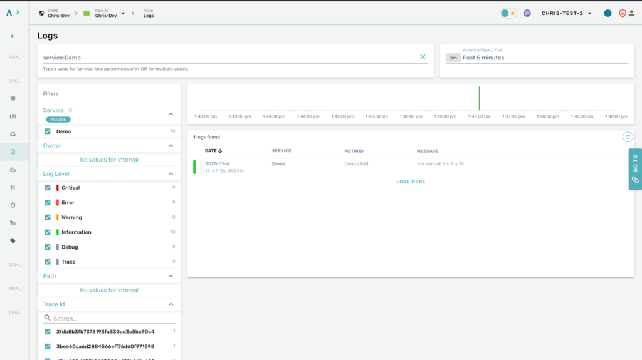Clear the service:Demo search query
The height and width of the screenshot is (360, 642).
pyautogui.click(x=423, y=57)
